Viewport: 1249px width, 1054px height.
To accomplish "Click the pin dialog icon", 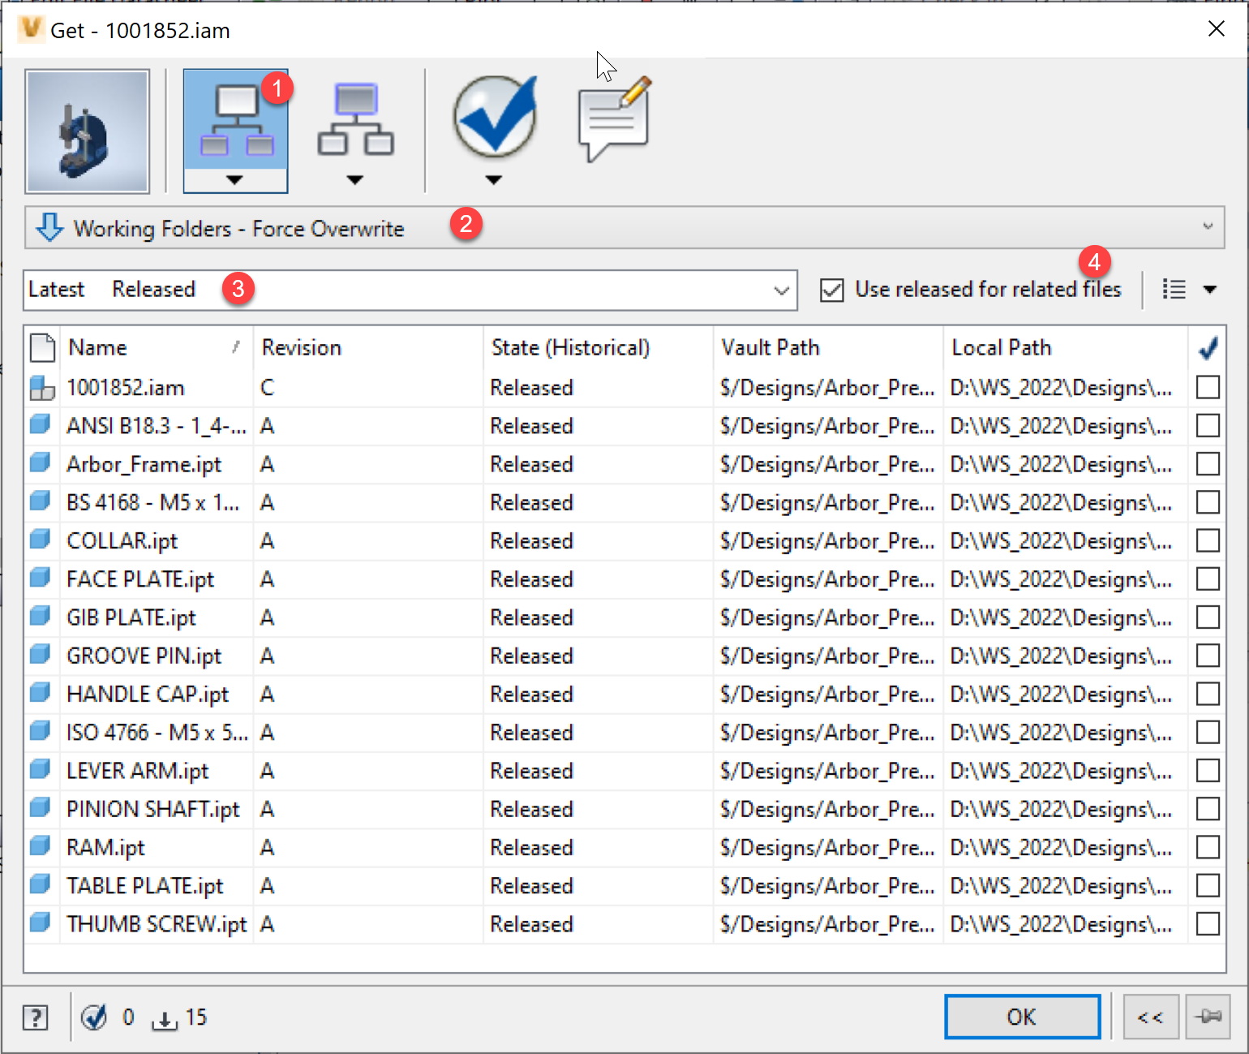I will pyautogui.click(x=1212, y=1017).
